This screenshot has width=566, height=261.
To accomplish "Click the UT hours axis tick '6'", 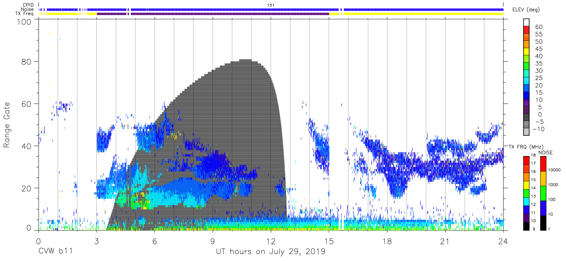I will pos(154,242).
